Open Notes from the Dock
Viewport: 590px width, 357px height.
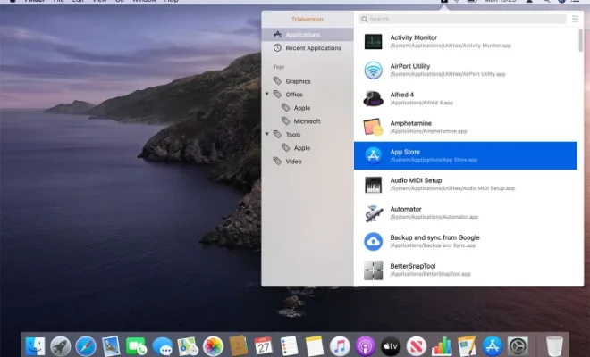point(315,346)
